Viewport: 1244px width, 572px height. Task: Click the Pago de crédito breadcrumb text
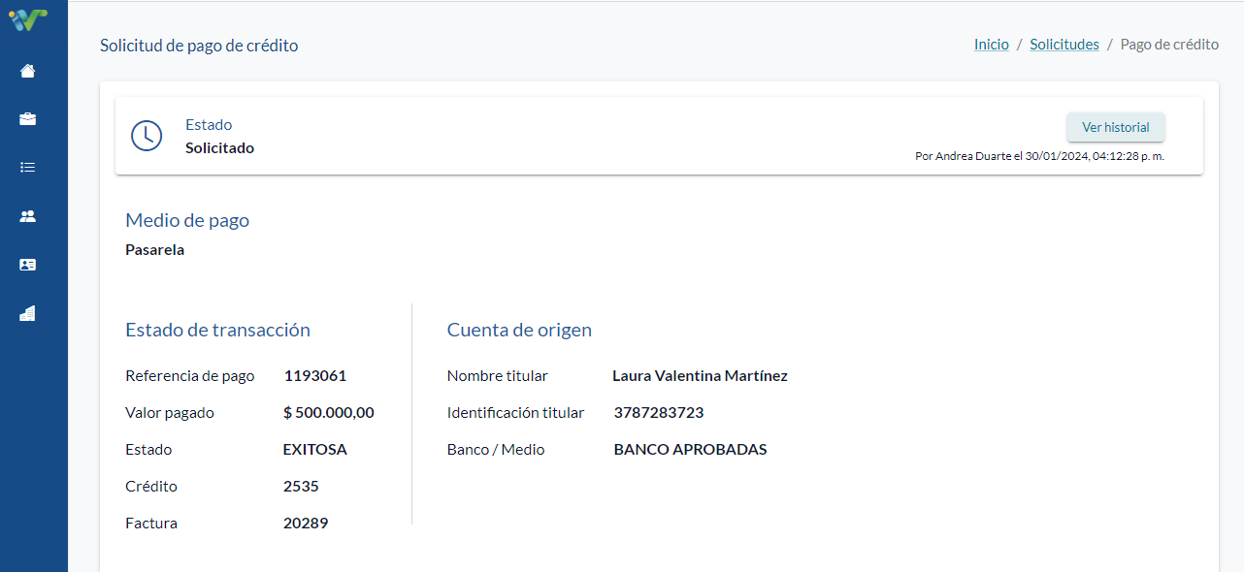(x=1169, y=45)
